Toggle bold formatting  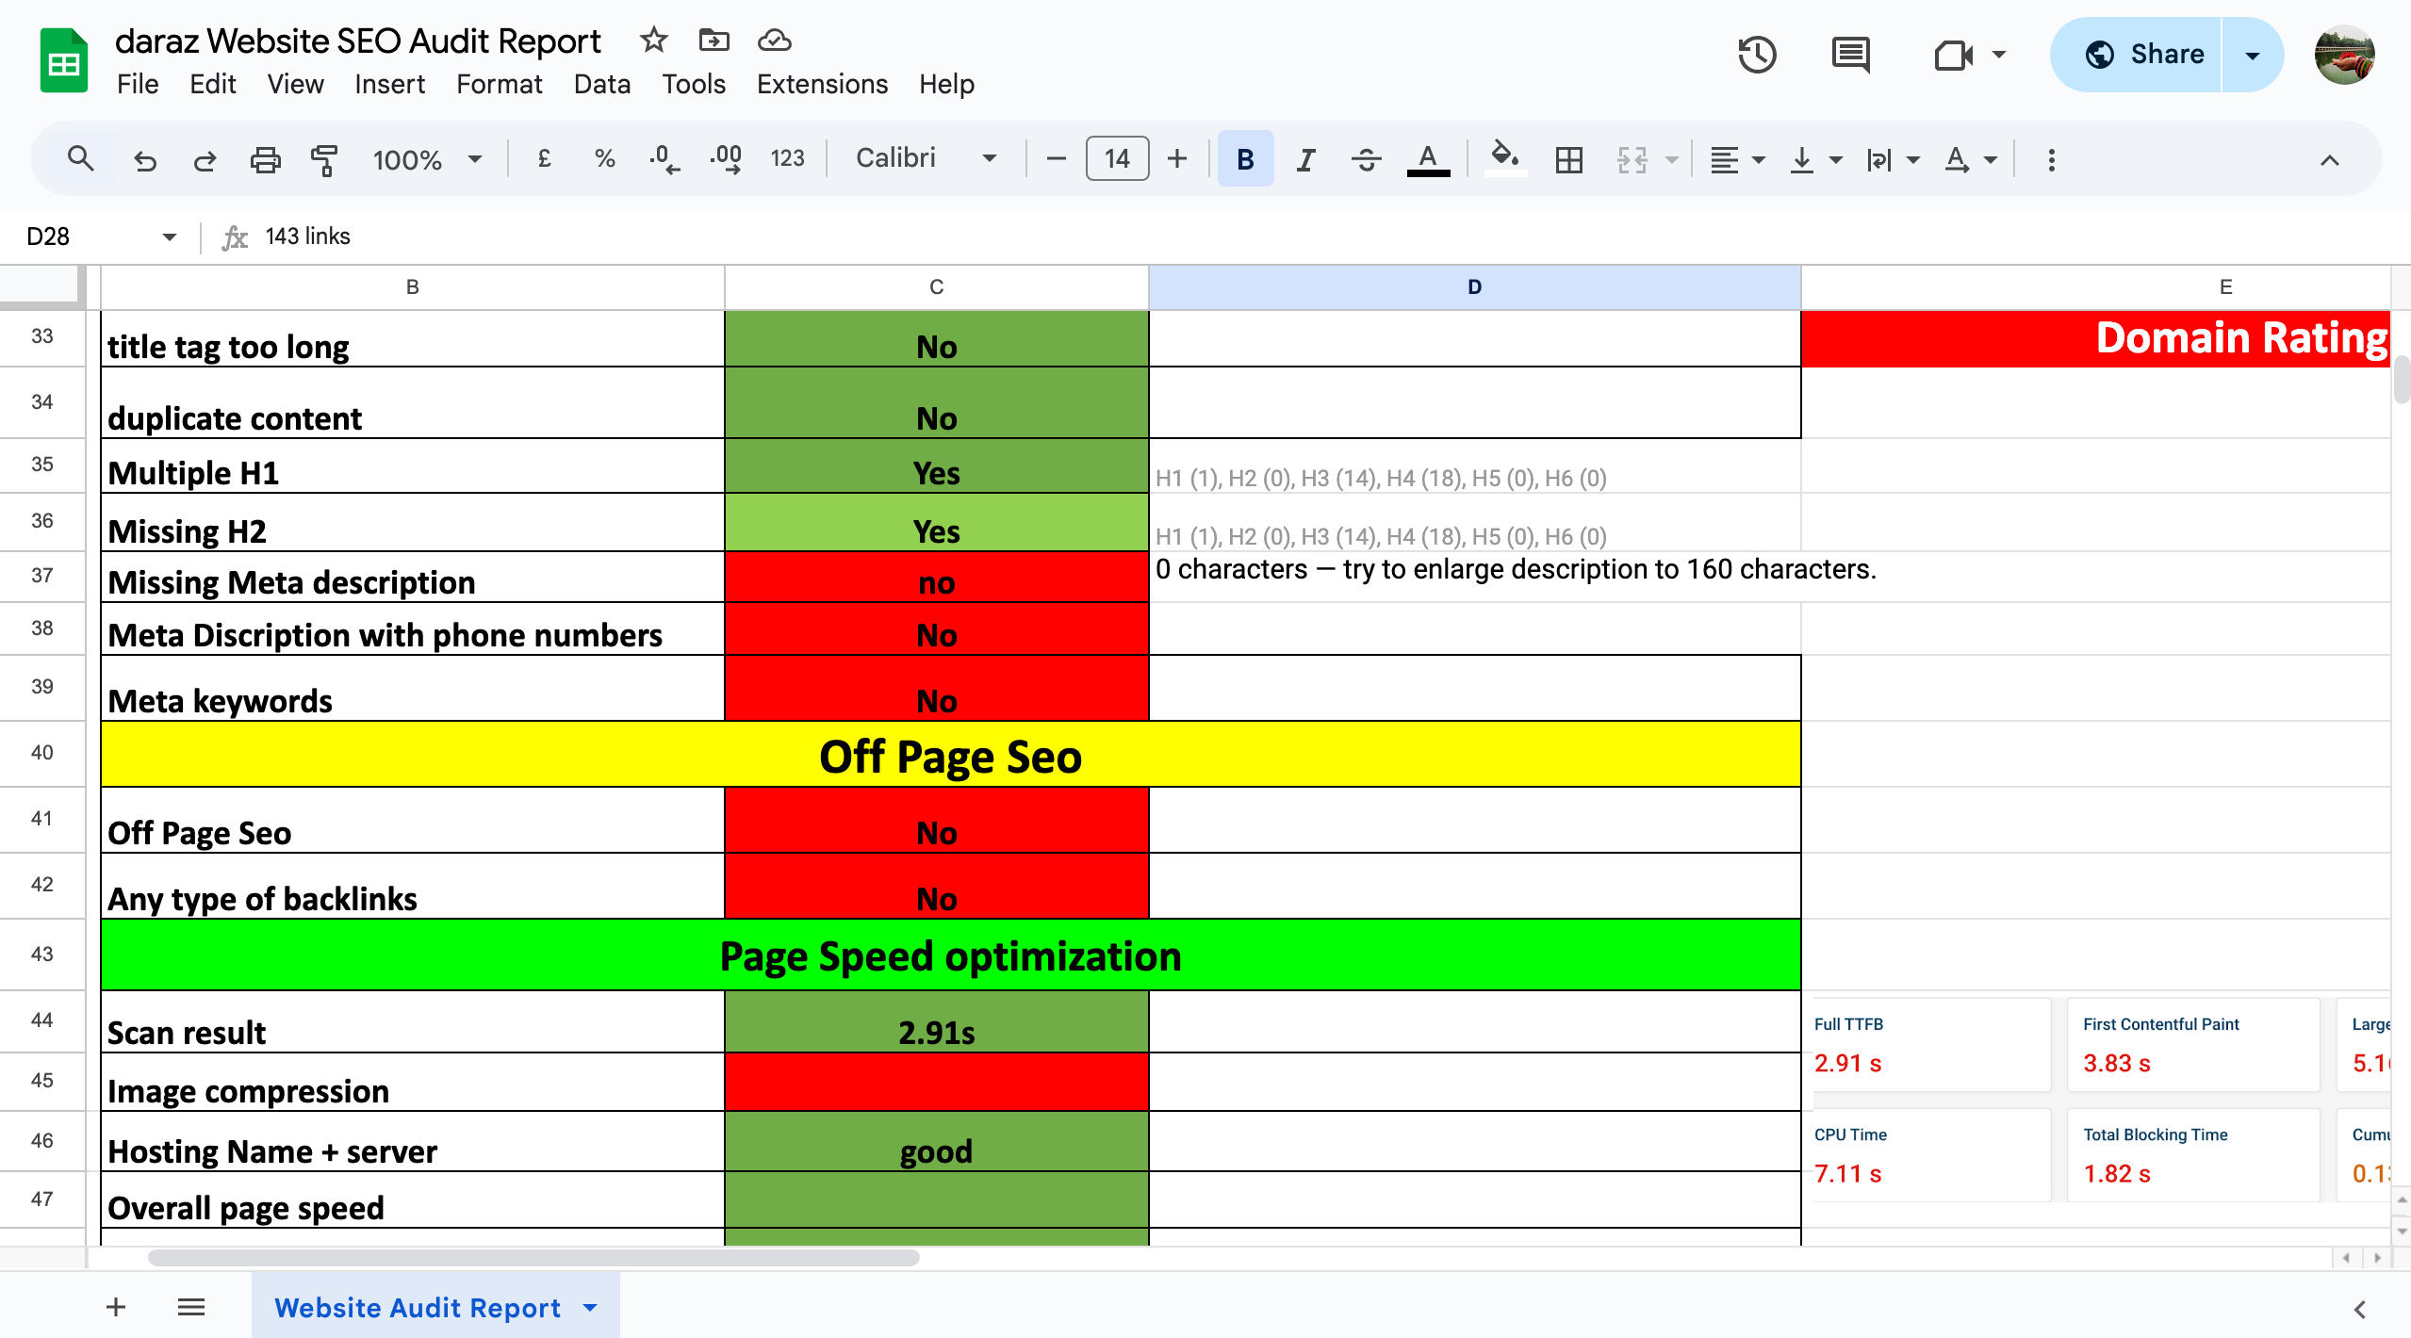click(x=1243, y=158)
